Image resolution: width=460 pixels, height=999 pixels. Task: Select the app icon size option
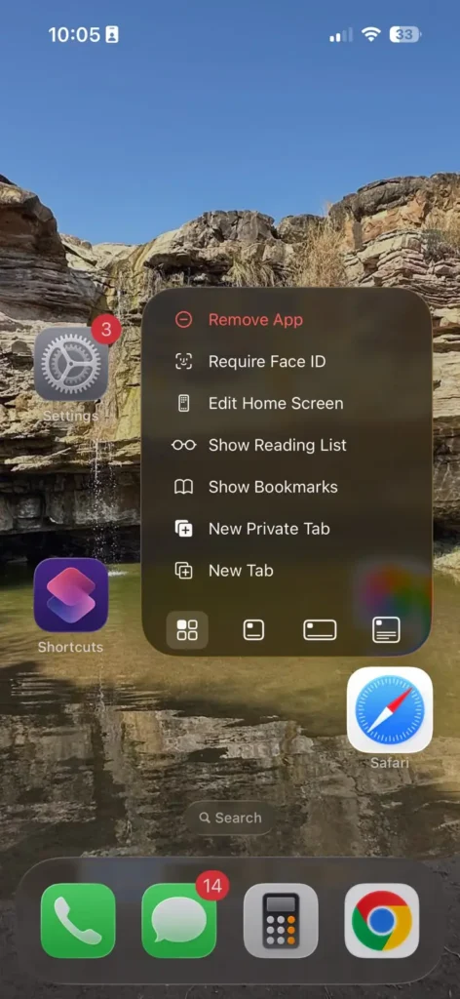pyautogui.click(x=187, y=630)
